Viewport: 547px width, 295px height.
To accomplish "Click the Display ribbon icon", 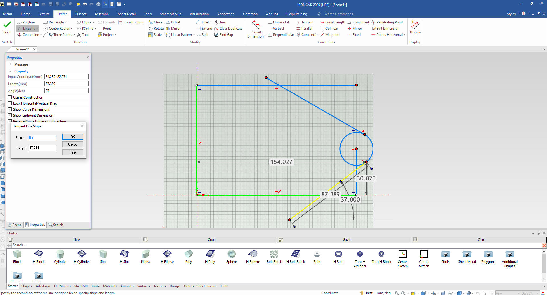I will [415, 25].
